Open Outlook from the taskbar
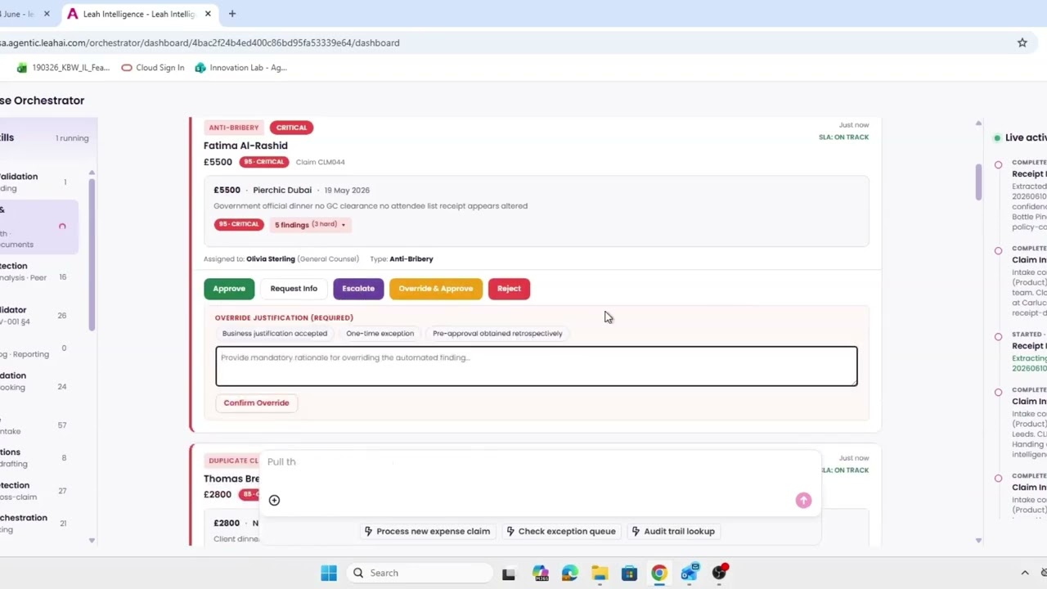The width and height of the screenshot is (1047, 589). (x=690, y=573)
